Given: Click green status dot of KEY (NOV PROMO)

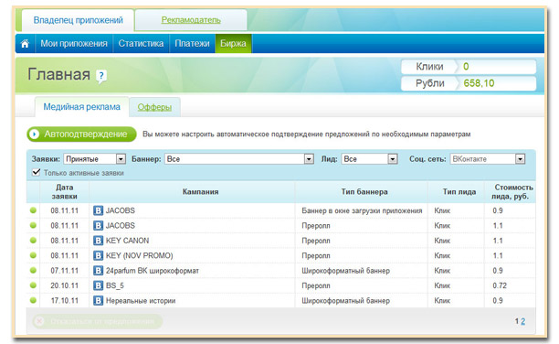Looking at the screenshot, I should click(x=33, y=255).
